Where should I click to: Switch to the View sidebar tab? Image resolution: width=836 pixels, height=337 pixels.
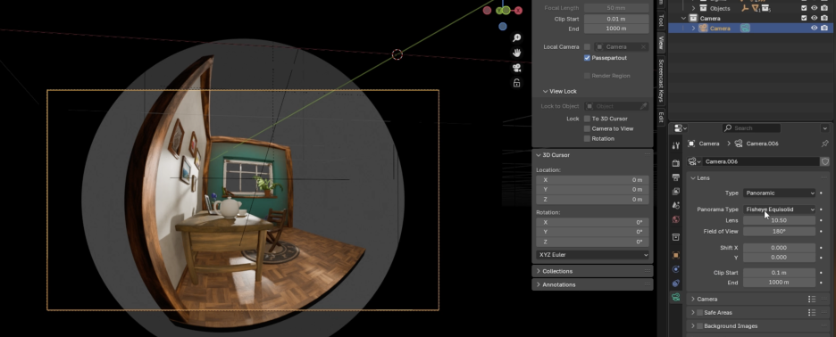[x=661, y=43]
